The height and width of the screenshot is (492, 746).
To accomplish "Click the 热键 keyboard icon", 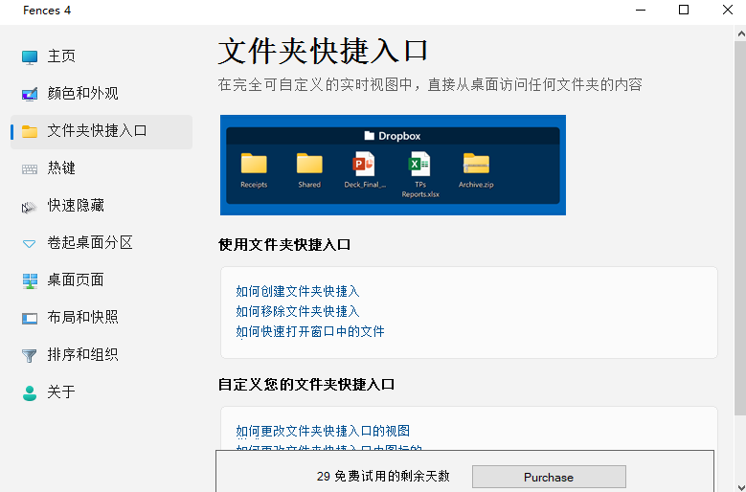I will point(30,168).
